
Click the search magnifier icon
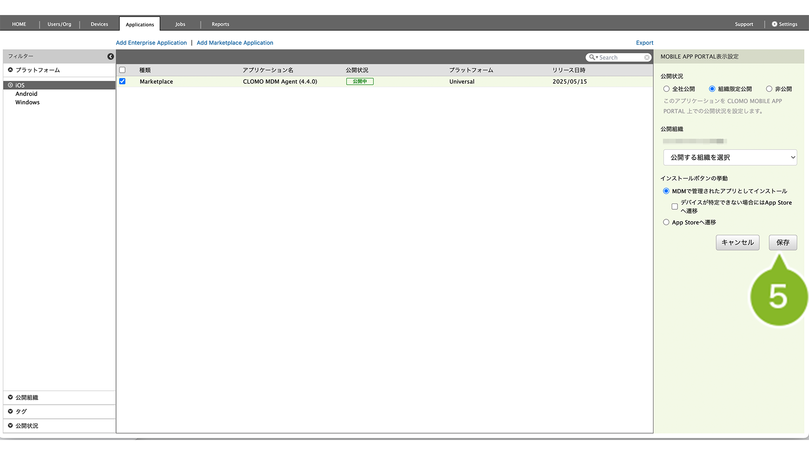[x=592, y=57]
